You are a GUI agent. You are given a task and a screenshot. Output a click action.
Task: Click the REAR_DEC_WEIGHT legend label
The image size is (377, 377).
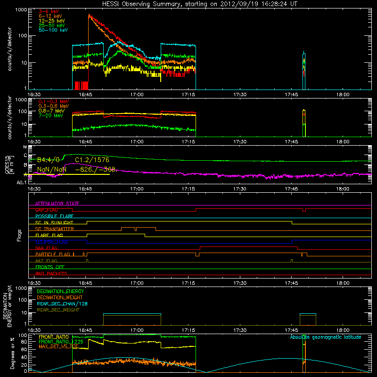click(58, 310)
